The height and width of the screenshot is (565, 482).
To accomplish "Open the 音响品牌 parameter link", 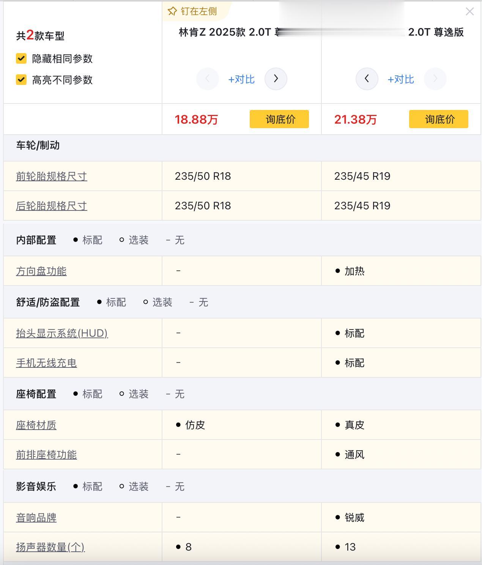I will pyautogui.click(x=36, y=518).
